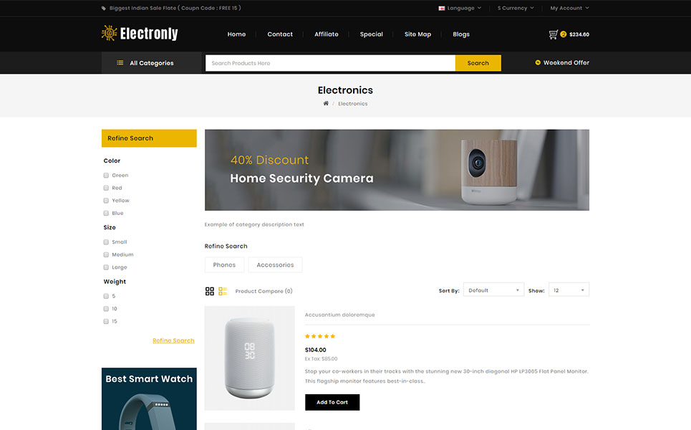Click the Electronly logo
The width and height of the screenshot is (691, 430).
coord(140,33)
